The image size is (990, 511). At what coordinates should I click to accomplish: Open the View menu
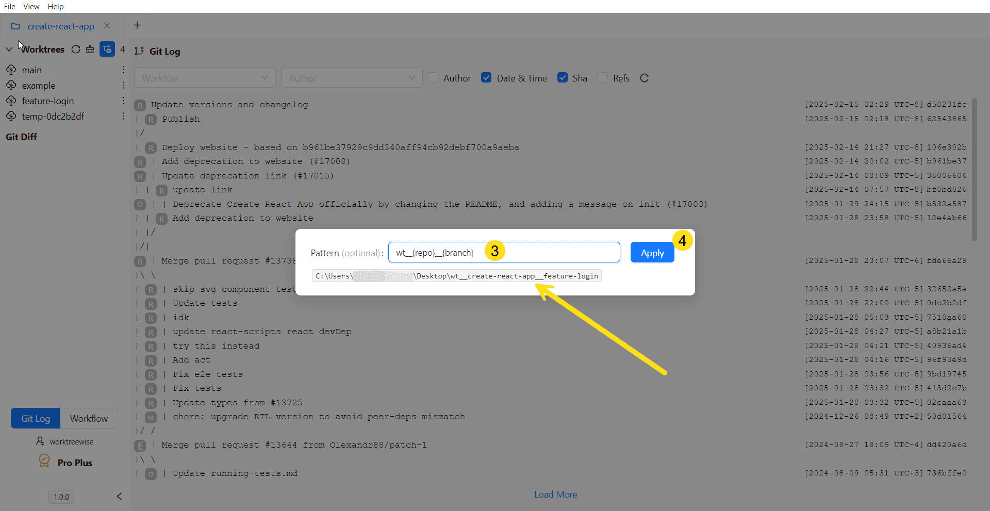31,7
